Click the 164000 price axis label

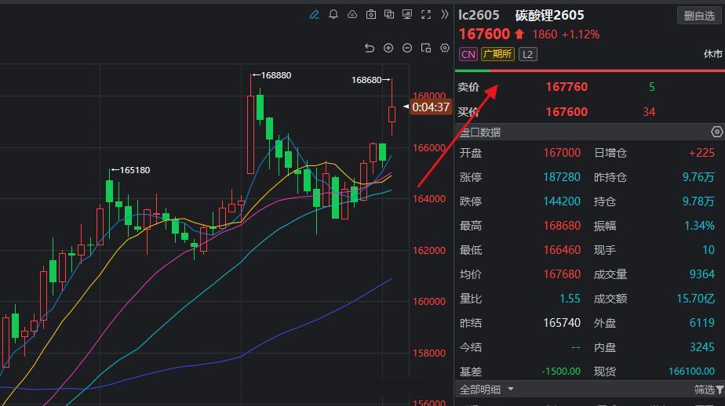click(x=428, y=199)
